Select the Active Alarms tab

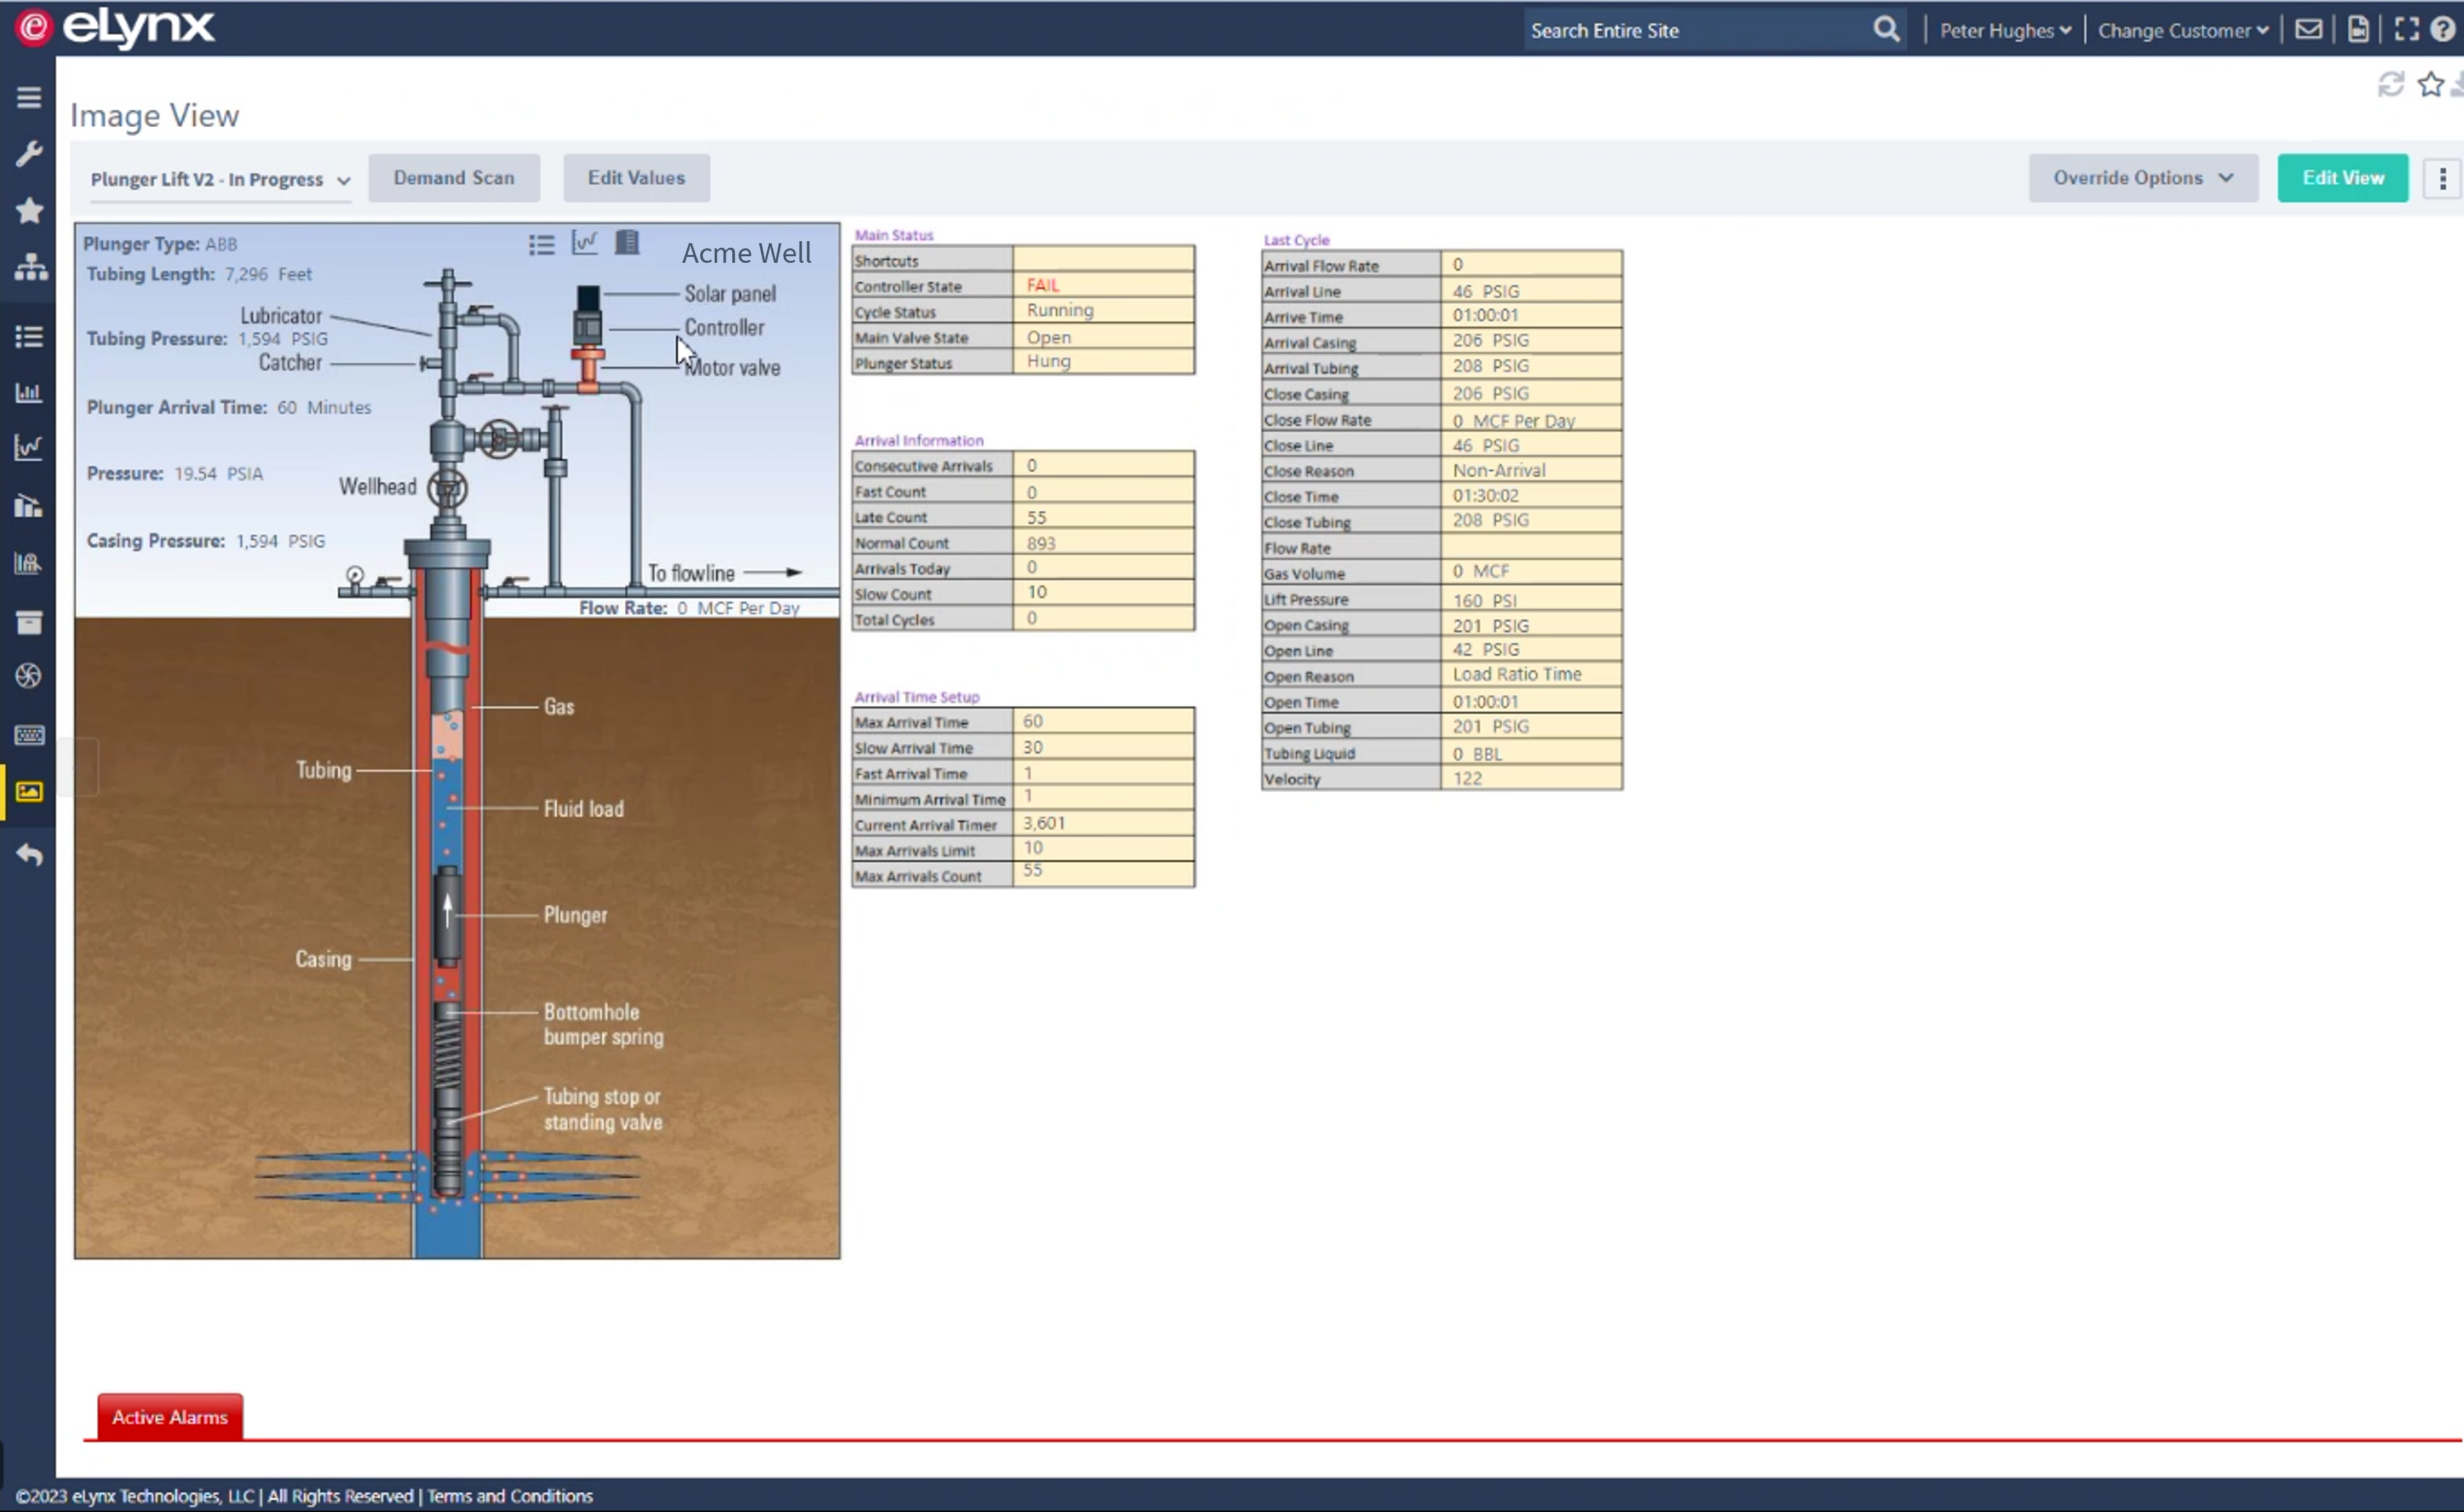point(170,1416)
